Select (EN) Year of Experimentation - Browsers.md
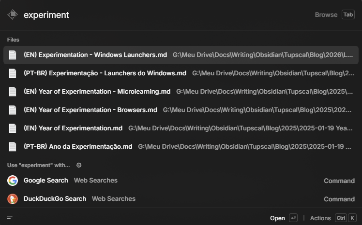The height and width of the screenshot is (225, 362). click(181, 110)
